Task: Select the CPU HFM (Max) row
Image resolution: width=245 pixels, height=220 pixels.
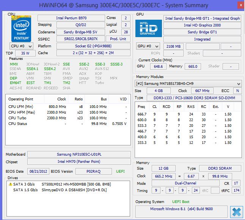Action: (68, 112)
